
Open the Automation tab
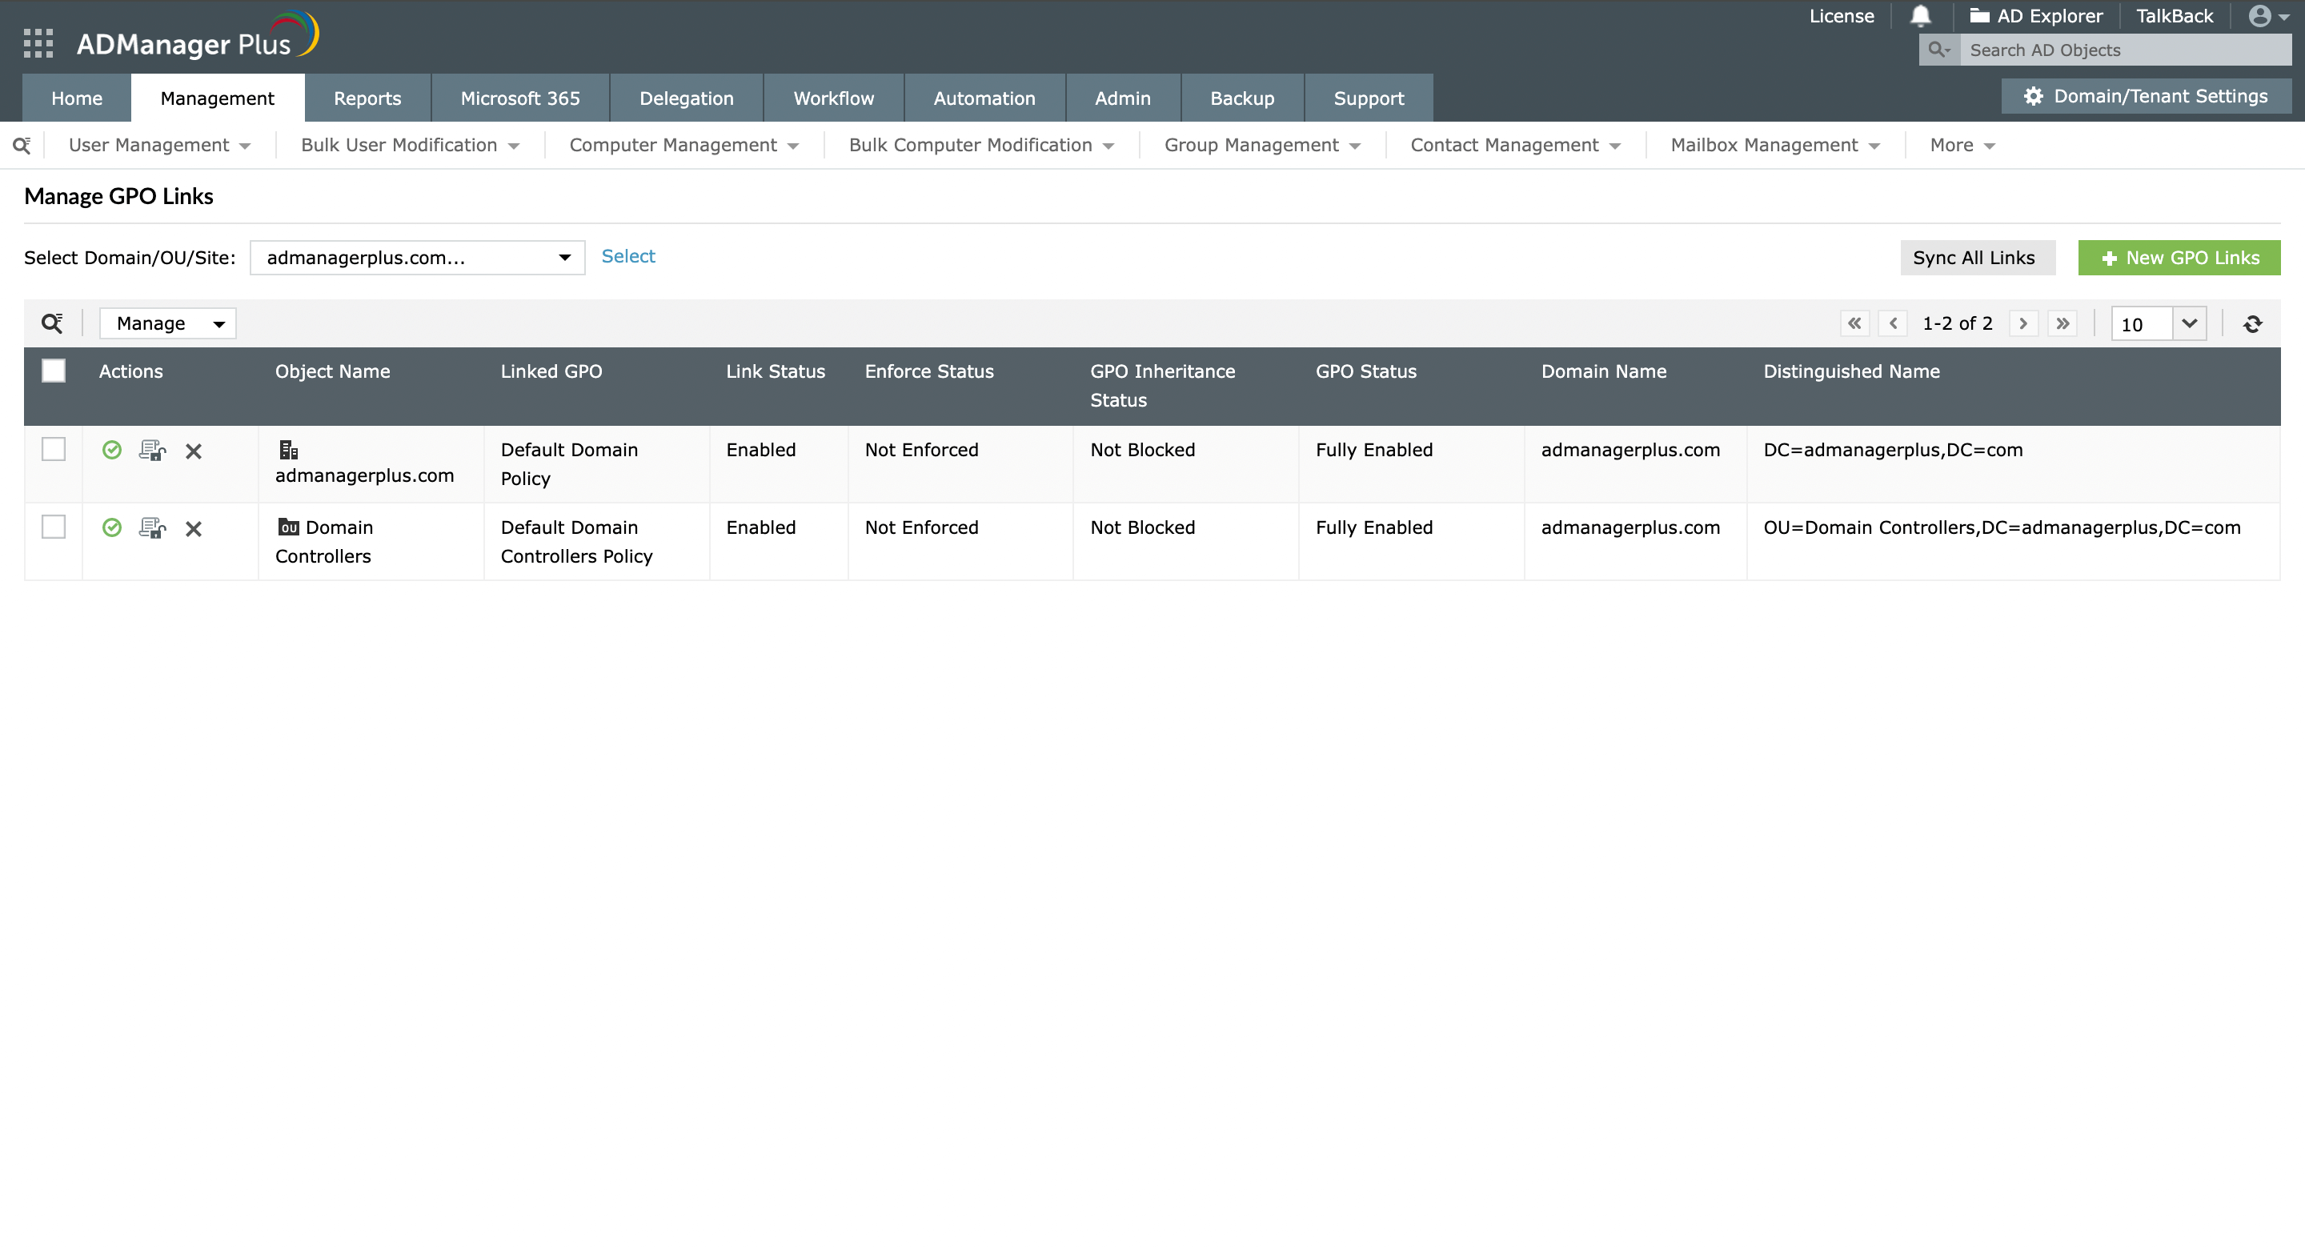984,98
